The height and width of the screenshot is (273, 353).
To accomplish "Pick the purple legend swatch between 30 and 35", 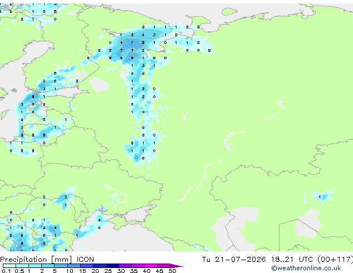I will click(x=125, y=266).
